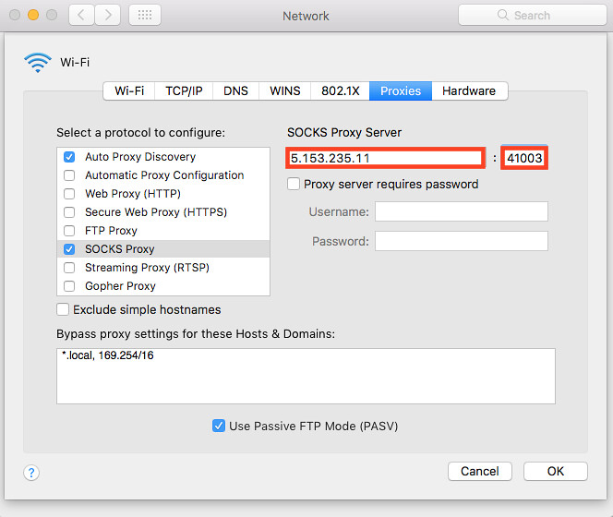Enable Web Proxy (HTTP) checkbox
613x517 pixels.
tap(69, 194)
